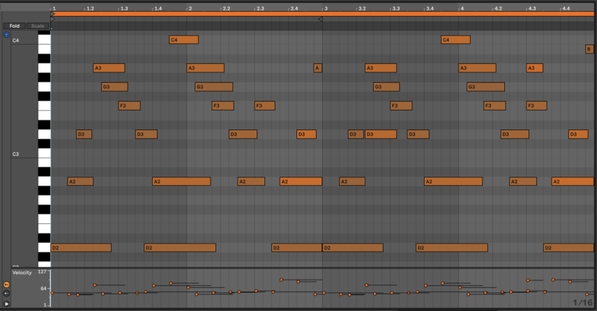Select the D2 note starting at bar 1
The image size is (597, 311).
pos(81,248)
